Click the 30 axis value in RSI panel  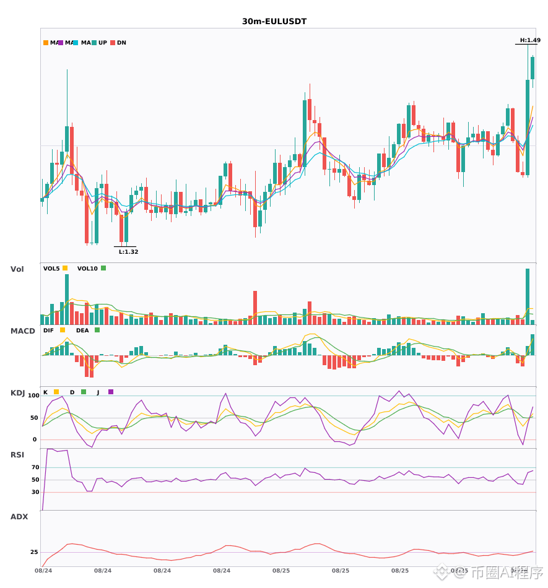click(x=36, y=492)
